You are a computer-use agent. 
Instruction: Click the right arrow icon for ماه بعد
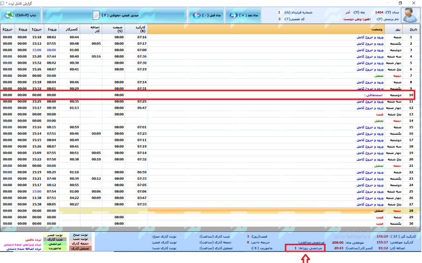[x=234, y=15]
